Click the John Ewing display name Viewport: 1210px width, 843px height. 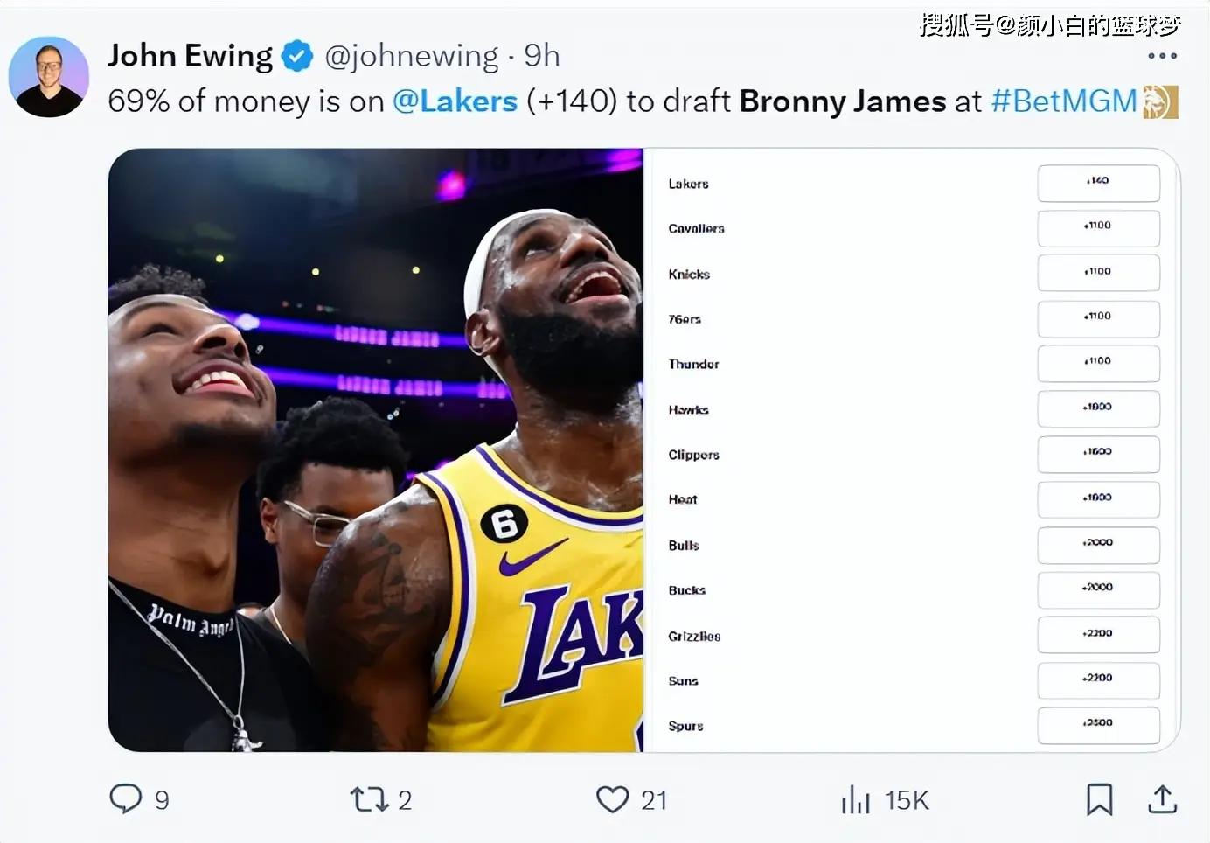(190, 56)
